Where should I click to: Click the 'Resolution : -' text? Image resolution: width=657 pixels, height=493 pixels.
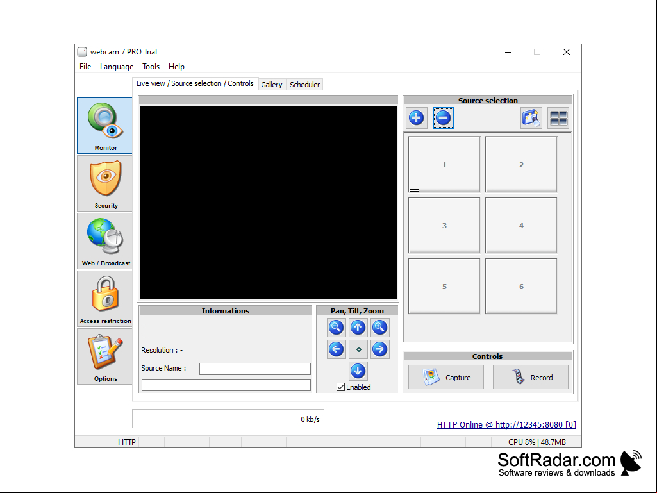[162, 350]
